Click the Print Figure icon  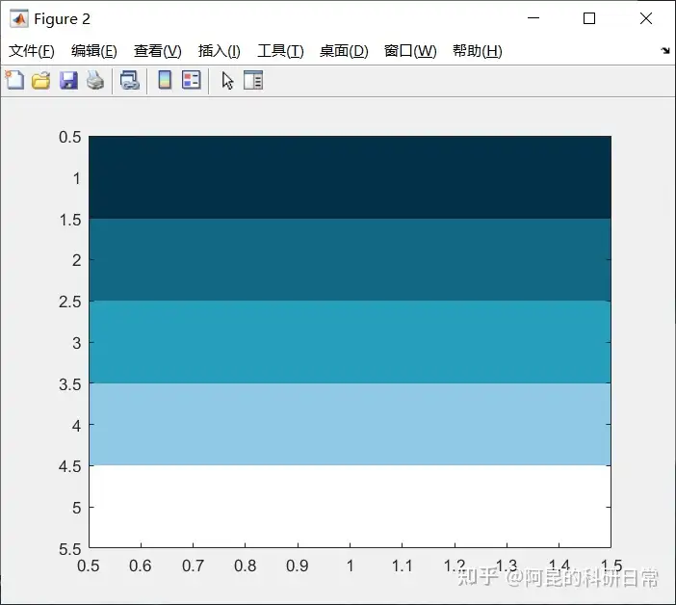(95, 81)
